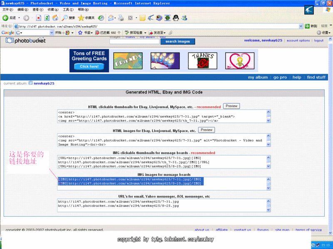Open the 帮助 Help menu
Screen dimensions: 333x249
coord(83,10)
